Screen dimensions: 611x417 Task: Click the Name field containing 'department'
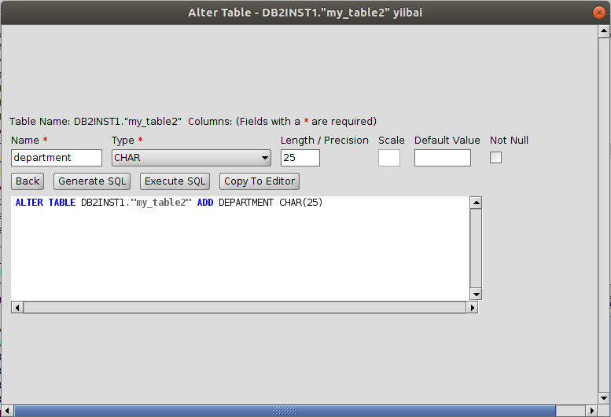point(57,158)
